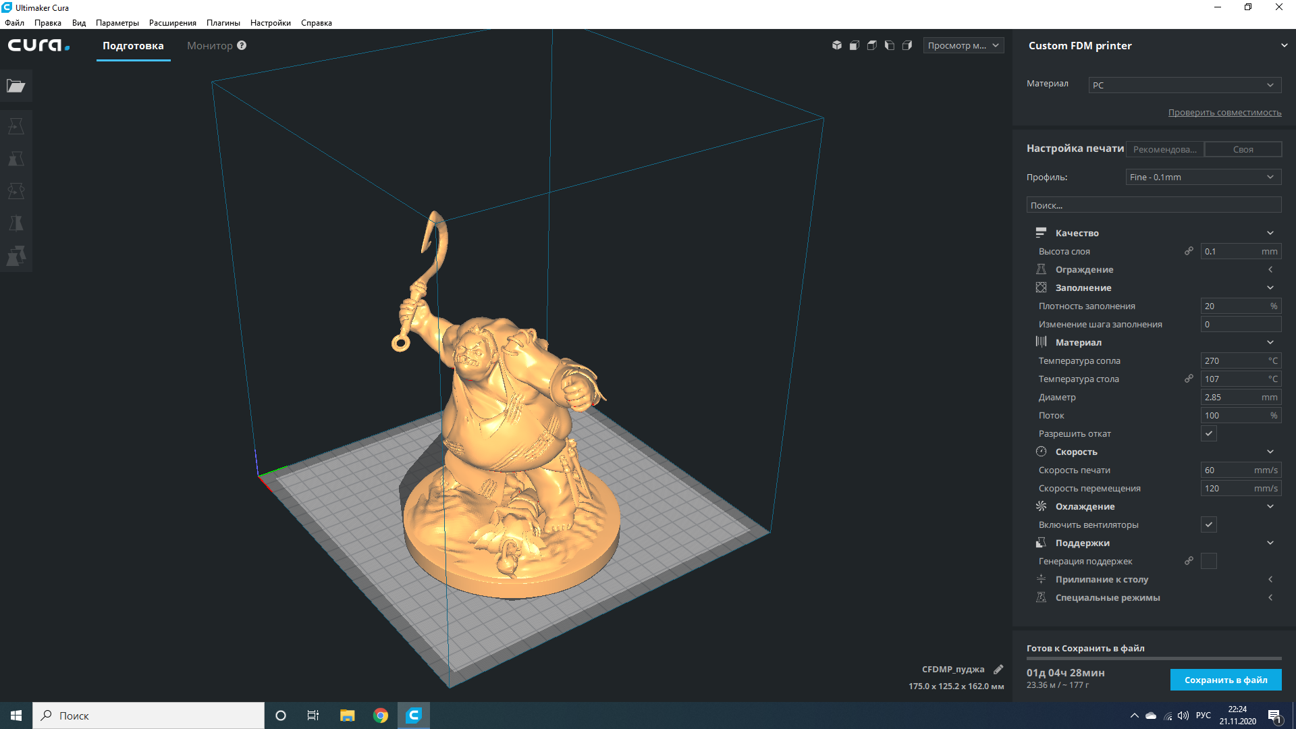Expand the Специальные режимы section chevron
Viewport: 1296px width, 729px height.
[1270, 597]
